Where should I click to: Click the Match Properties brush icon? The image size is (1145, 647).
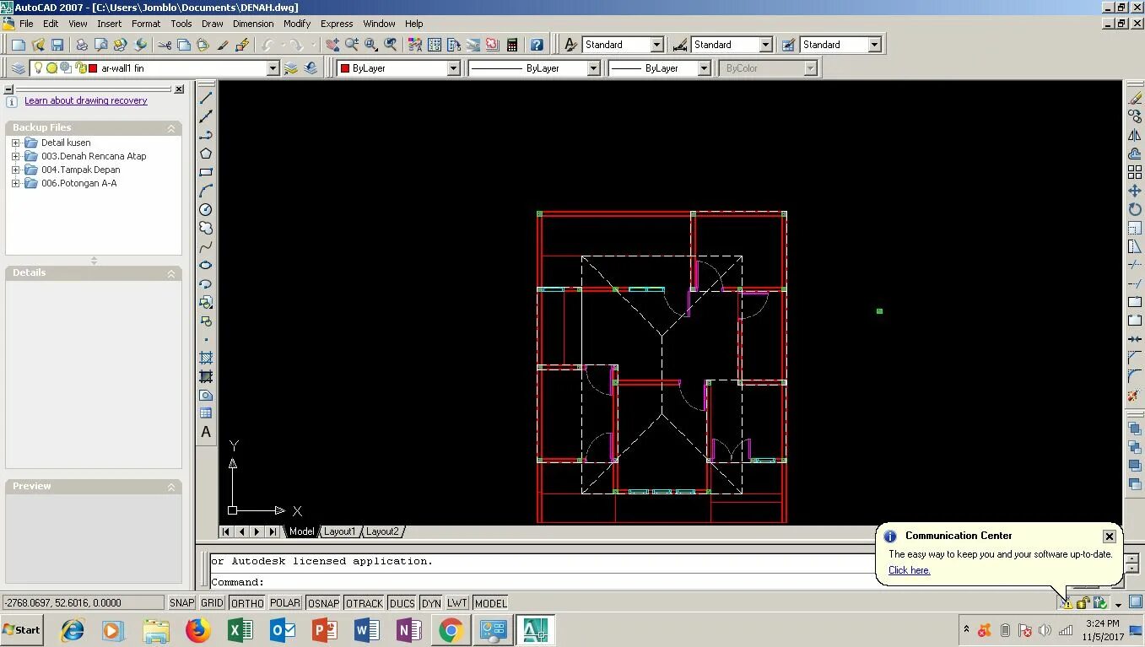pyautogui.click(x=224, y=45)
